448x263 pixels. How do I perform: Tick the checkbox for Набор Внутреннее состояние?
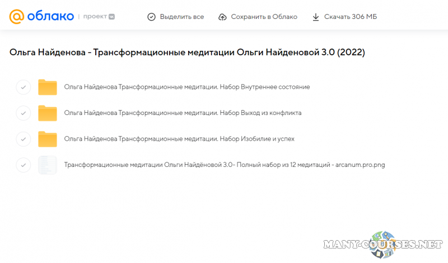pyautogui.click(x=23, y=87)
